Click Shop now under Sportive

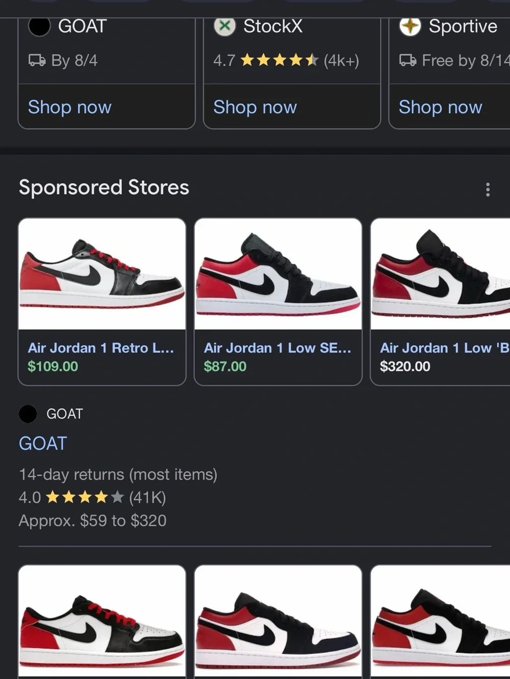[x=440, y=107]
